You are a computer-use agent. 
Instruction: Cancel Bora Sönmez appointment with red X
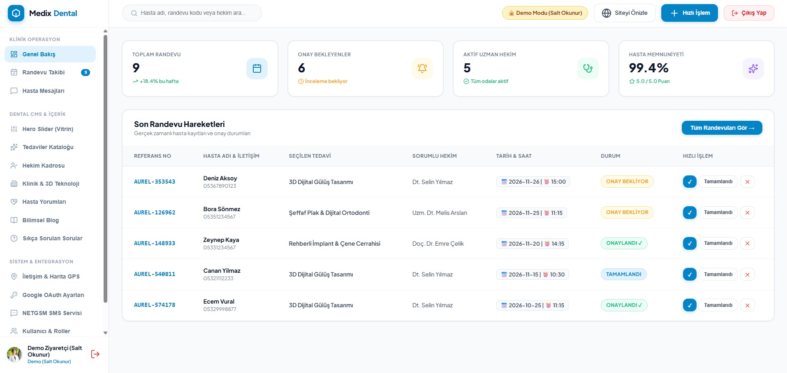[x=748, y=212]
